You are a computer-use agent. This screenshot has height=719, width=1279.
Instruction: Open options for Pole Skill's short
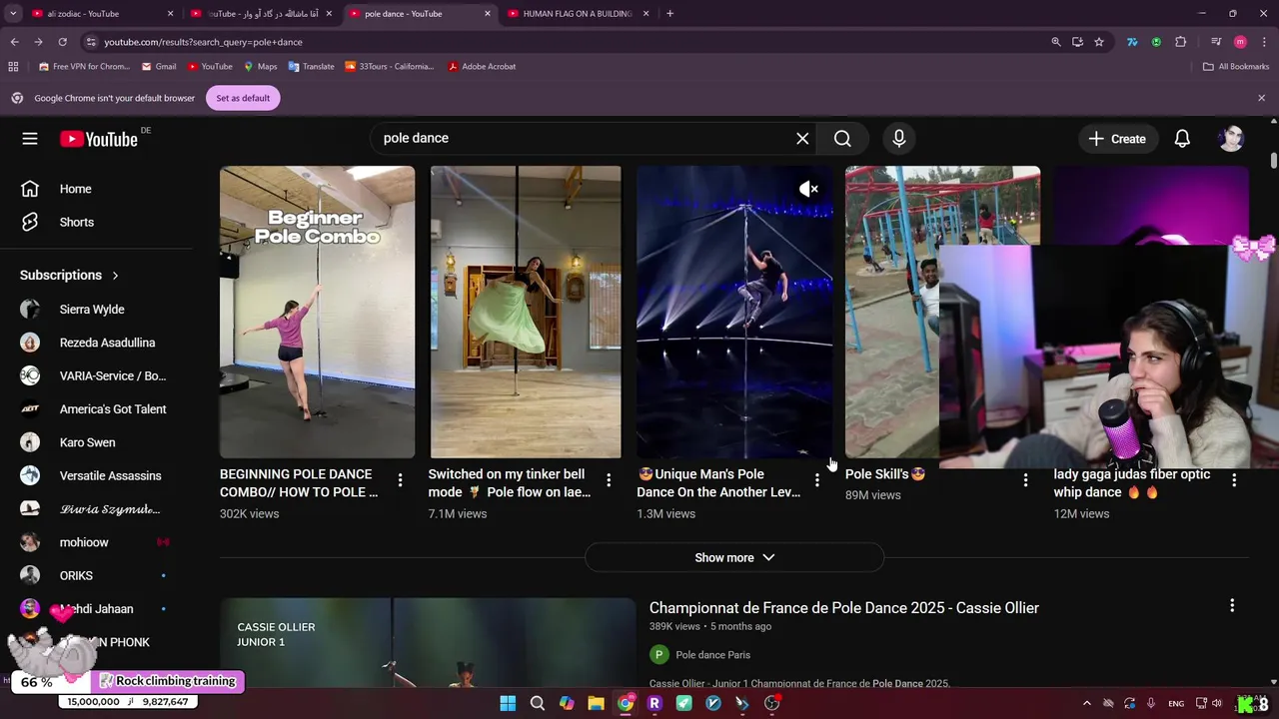(x=1025, y=480)
